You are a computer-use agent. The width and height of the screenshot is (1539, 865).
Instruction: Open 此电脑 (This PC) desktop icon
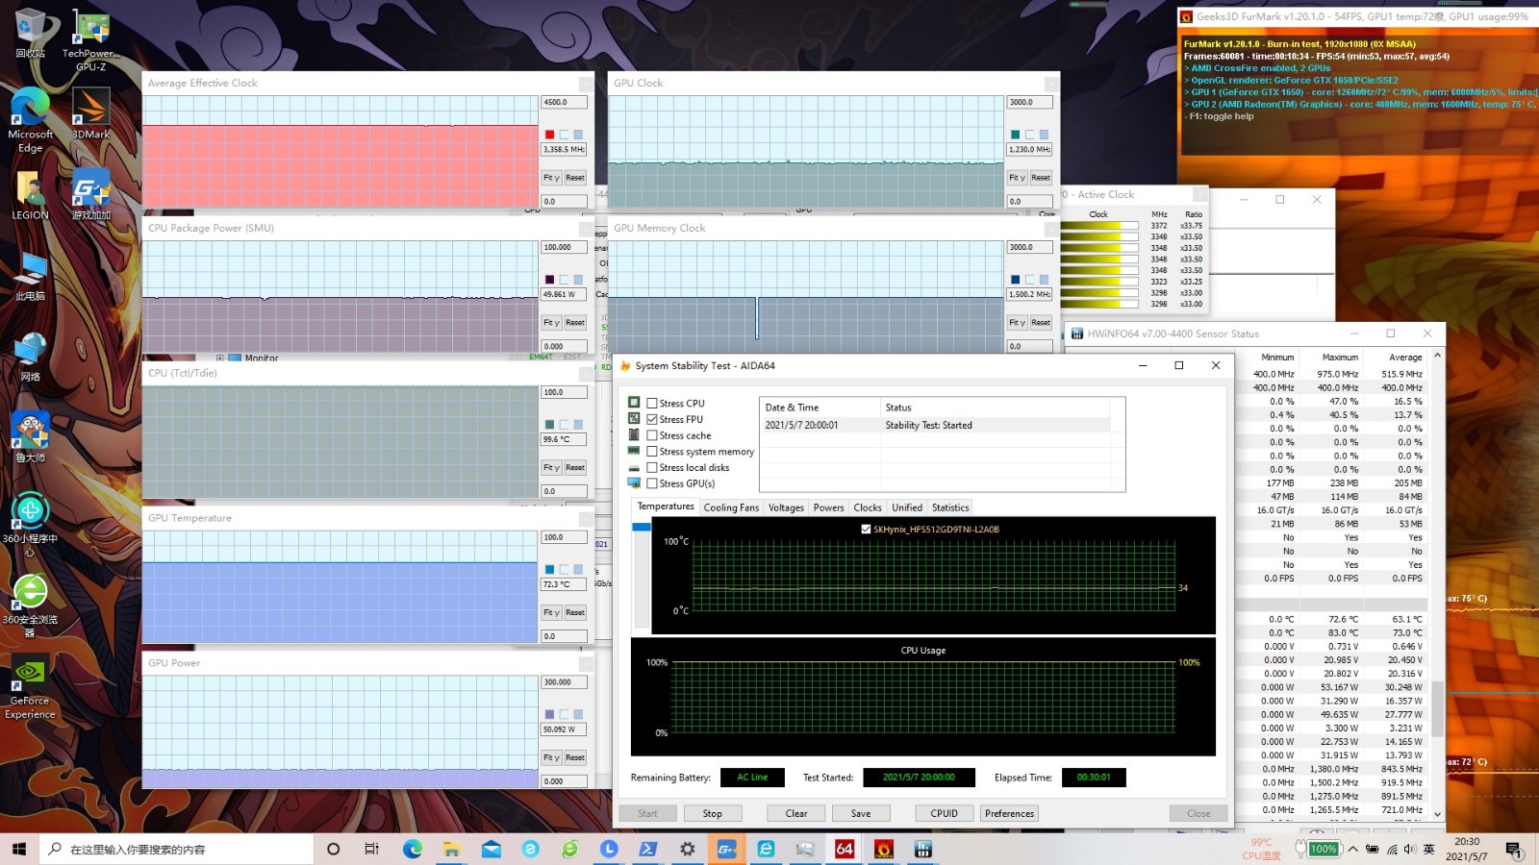coord(31,276)
